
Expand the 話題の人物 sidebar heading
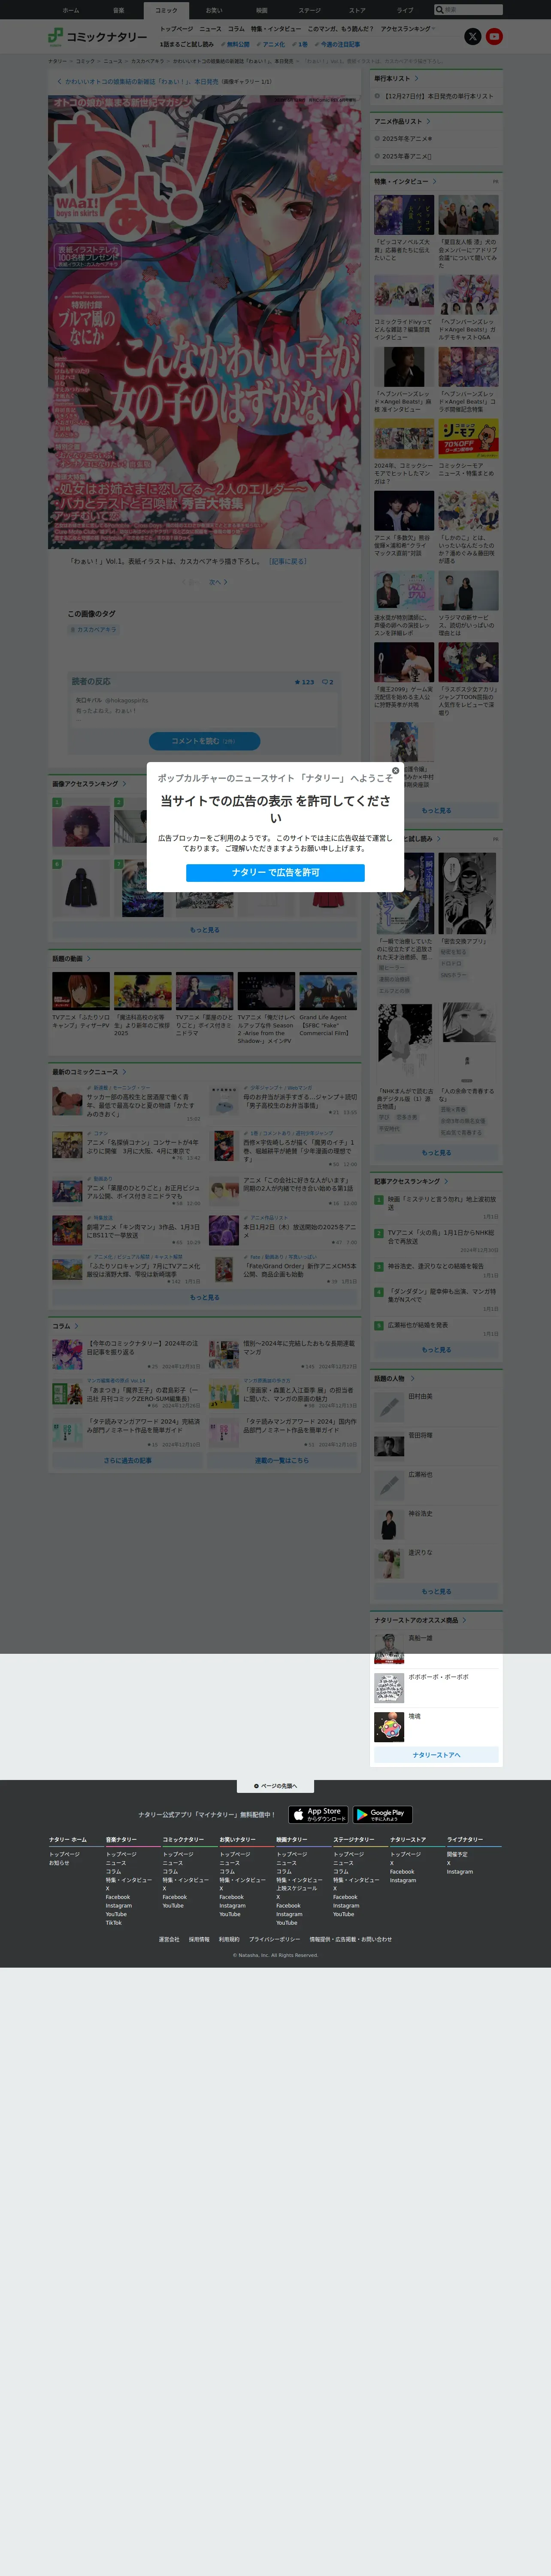pos(394,1379)
